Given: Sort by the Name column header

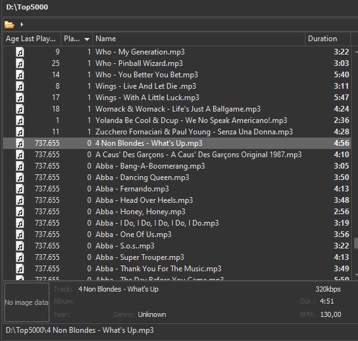Looking at the screenshot, I should pyautogui.click(x=199, y=39).
